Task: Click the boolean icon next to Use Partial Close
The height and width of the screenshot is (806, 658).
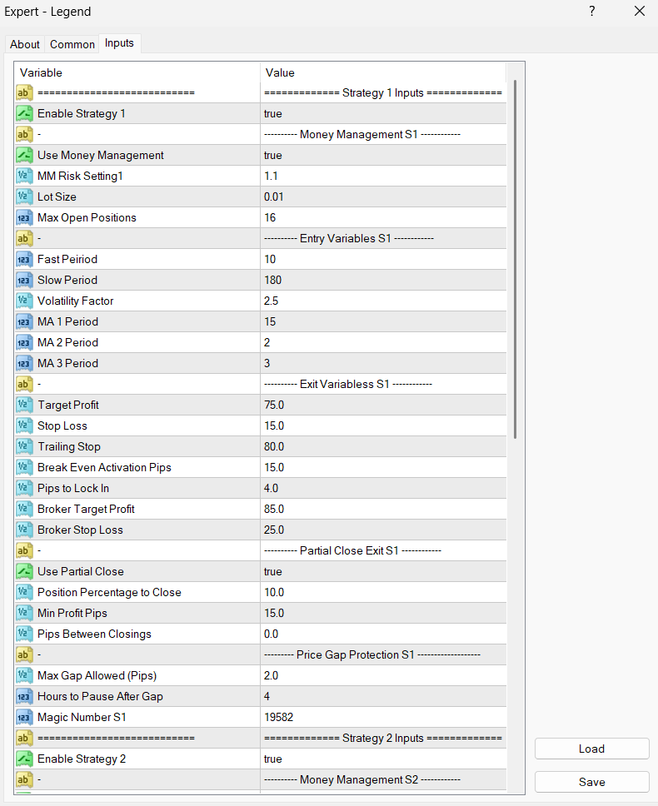Action: point(24,571)
